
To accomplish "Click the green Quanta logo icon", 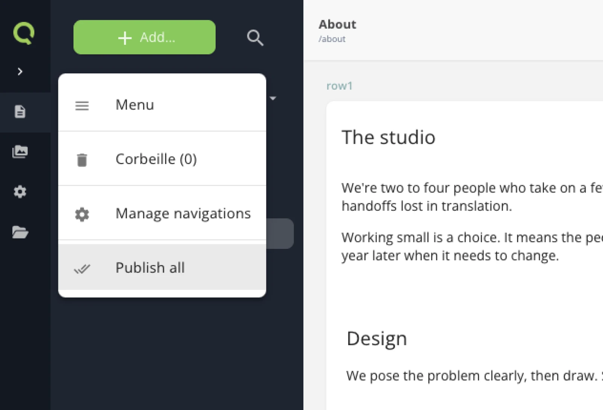I will 24,33.
